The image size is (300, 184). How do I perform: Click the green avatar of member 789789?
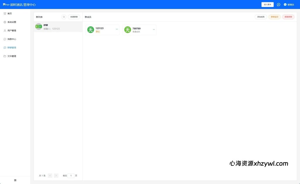[x=127, y=30]
